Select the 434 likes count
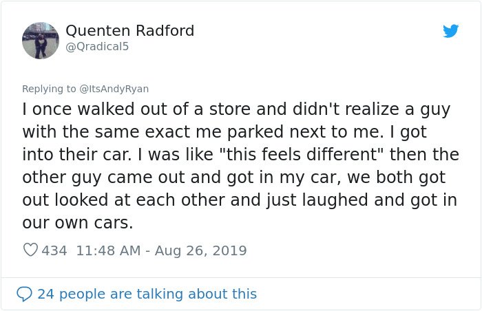 (54, 250)
